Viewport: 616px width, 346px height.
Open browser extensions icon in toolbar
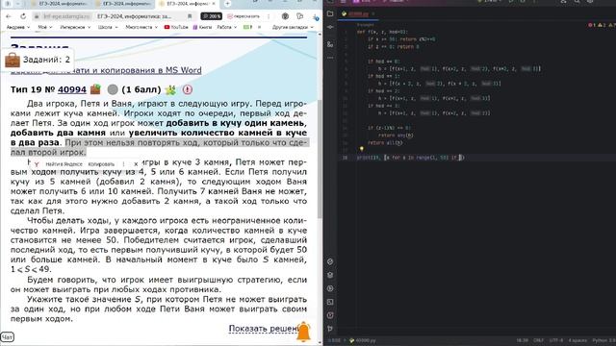(300, 16)
